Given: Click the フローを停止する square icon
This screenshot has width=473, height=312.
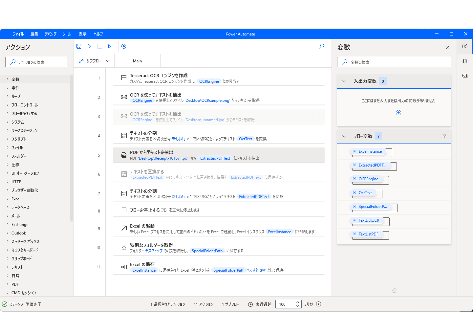Looking at the screenshot, I should pos(124,210).
